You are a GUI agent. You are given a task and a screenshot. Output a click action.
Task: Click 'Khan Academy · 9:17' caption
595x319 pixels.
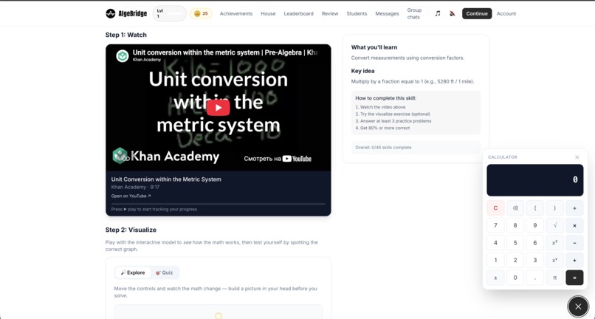135,188
